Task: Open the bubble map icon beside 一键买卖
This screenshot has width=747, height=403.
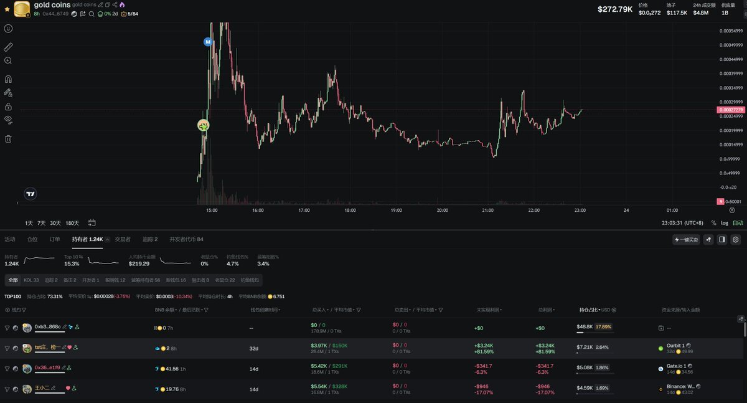Action: (708, 239)
